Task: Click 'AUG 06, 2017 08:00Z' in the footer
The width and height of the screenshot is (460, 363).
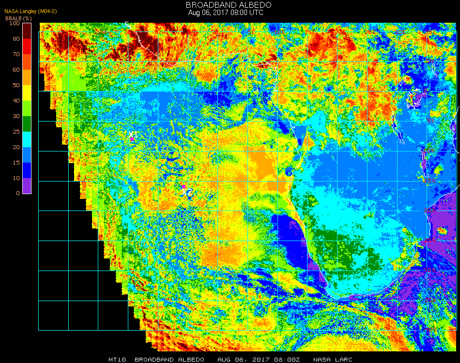Action: [259, 360]
